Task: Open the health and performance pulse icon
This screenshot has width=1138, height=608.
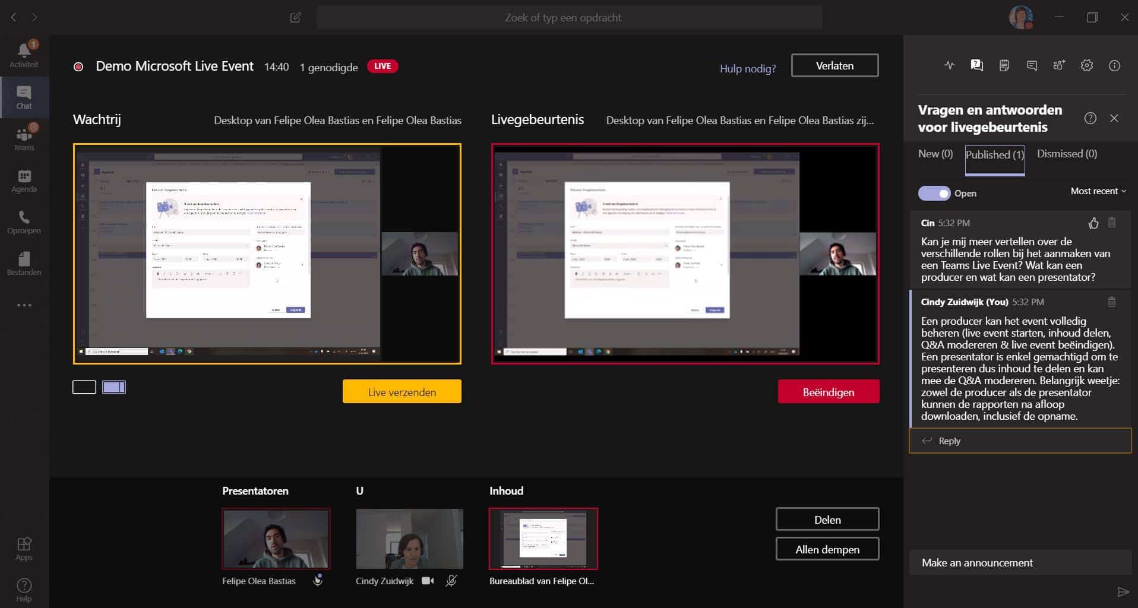Action: click(x=949, y=65)
